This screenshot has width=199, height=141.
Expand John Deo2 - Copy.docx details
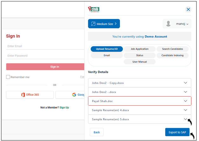[x=186, y=83]
